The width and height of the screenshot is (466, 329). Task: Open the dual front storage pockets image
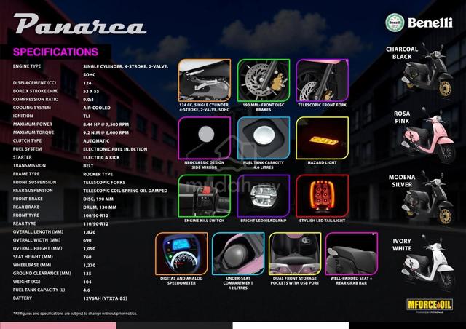[x=295, y=253]
